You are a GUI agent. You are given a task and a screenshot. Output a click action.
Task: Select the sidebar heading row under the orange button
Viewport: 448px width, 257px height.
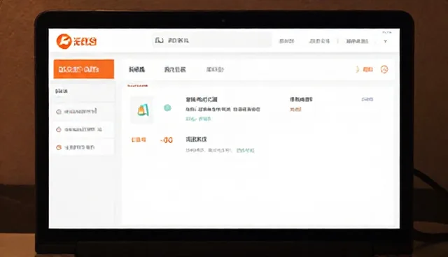pyautogui.click(x=83, y=91)
